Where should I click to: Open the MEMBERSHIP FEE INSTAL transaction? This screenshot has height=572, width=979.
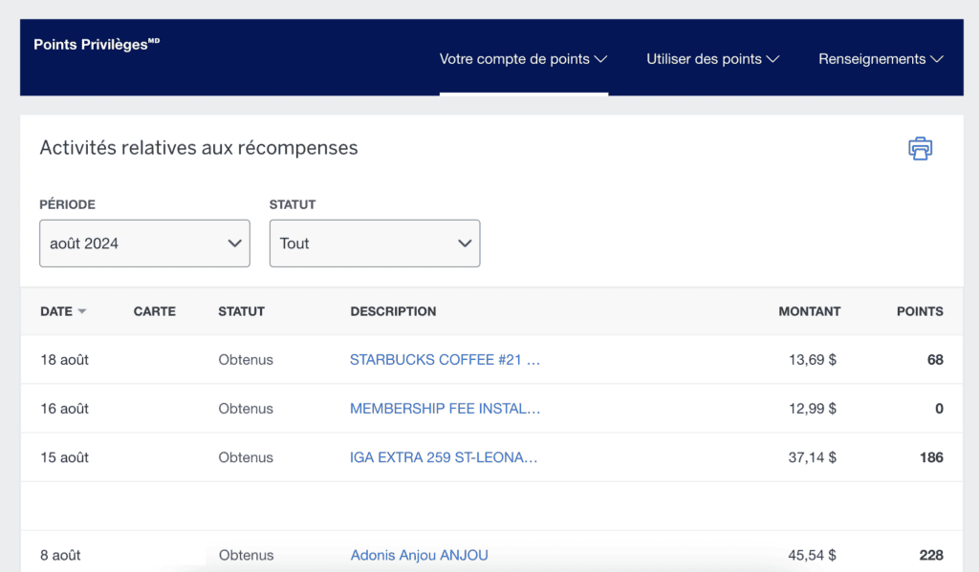(x=445, y=409)
